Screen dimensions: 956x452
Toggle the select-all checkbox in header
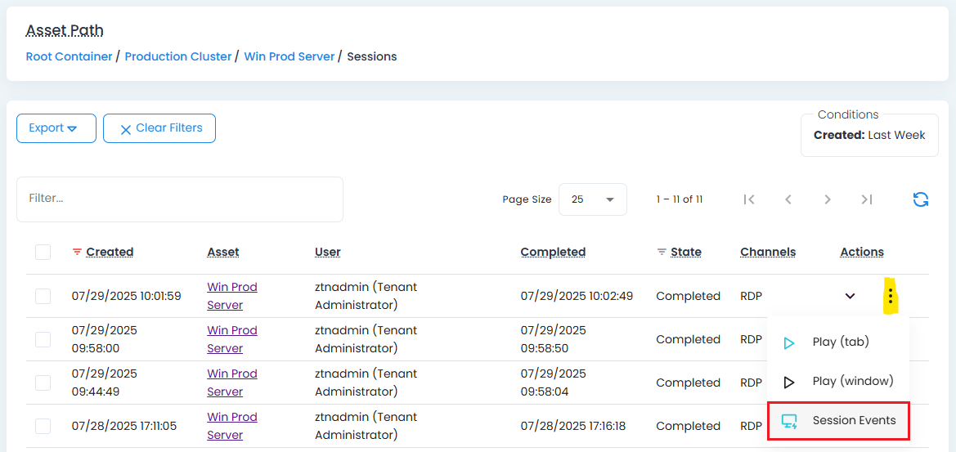(43, 253)
